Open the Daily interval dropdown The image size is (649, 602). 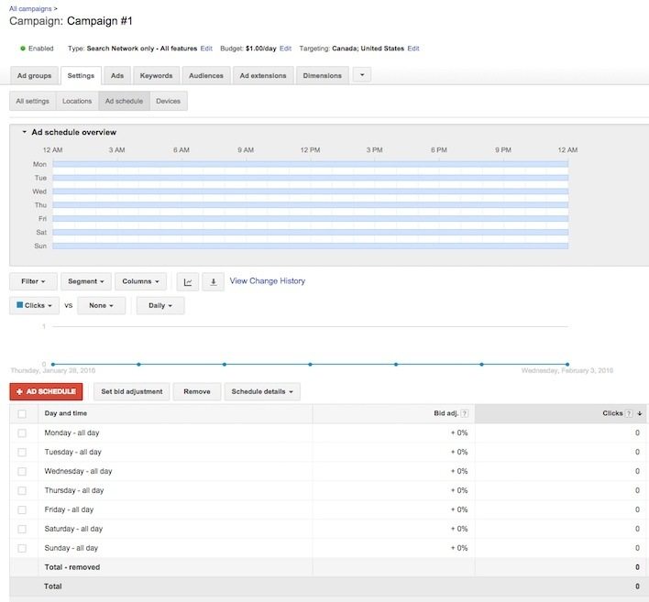pyautogui.click(x=160, y=306)
